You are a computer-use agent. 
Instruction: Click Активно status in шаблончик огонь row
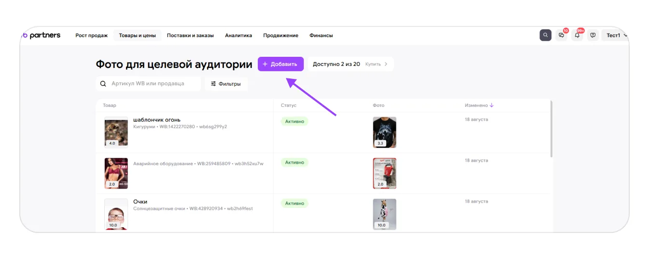[295, 121]
